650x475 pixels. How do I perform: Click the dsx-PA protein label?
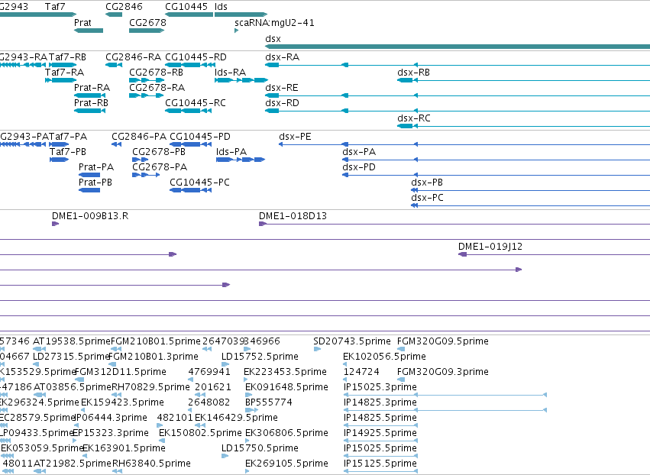point(359,152)
